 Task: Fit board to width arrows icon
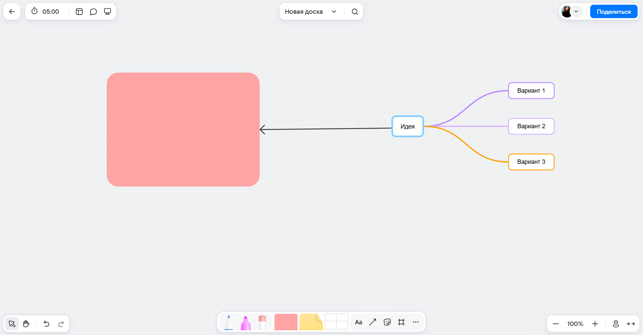[631, 324]
